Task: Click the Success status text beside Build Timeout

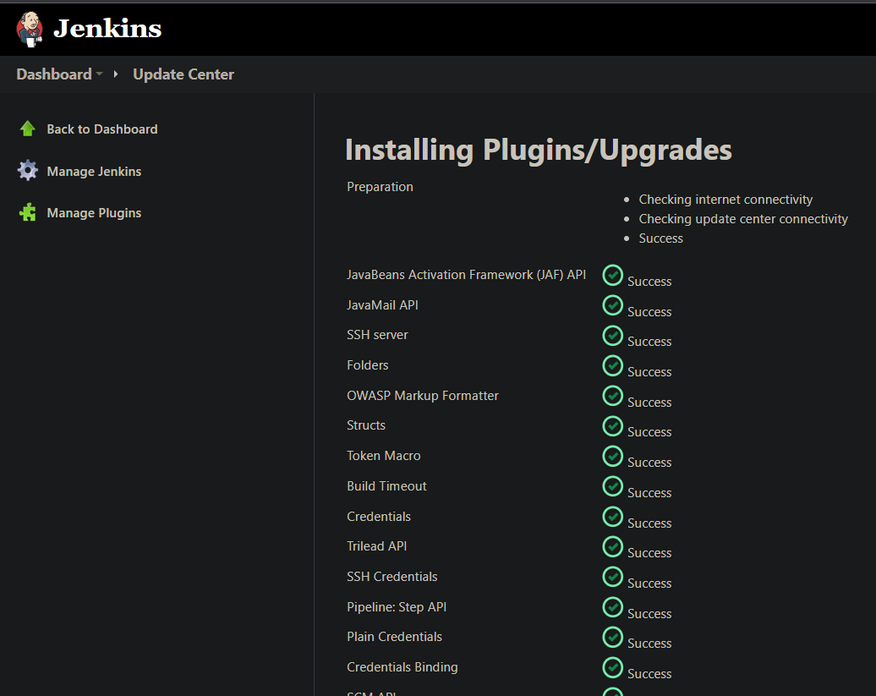Action: (x=649, y=493)
